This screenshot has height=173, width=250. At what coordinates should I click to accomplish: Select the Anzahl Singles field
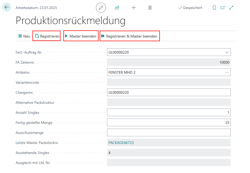pos(169,113)
